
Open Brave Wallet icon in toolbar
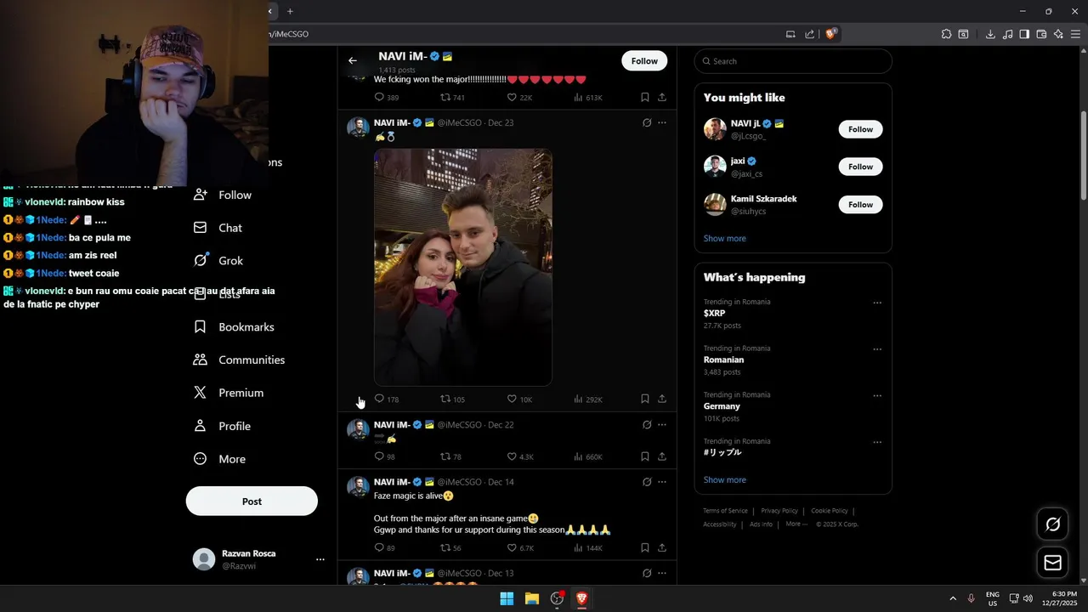pos(1041,34)
